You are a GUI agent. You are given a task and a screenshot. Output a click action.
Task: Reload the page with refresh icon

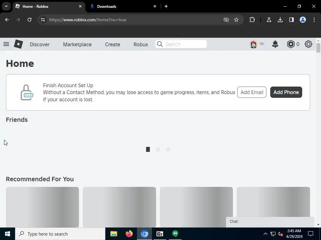point(29,20)
